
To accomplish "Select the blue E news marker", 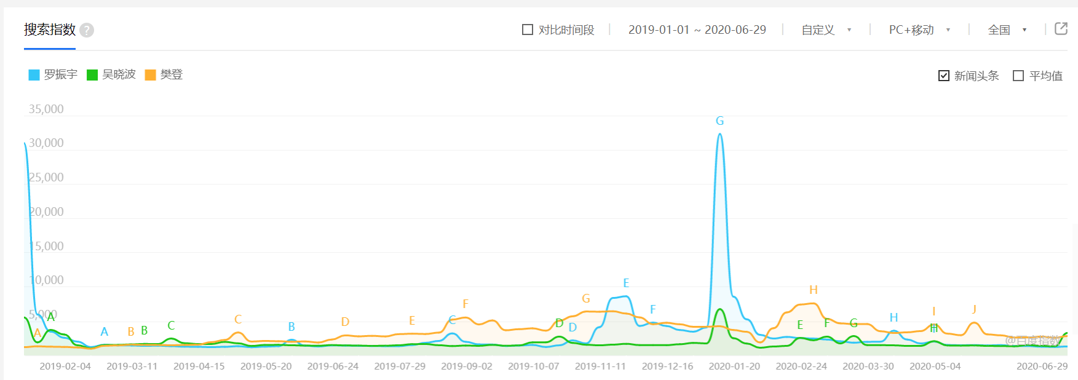I will (626, 283).
